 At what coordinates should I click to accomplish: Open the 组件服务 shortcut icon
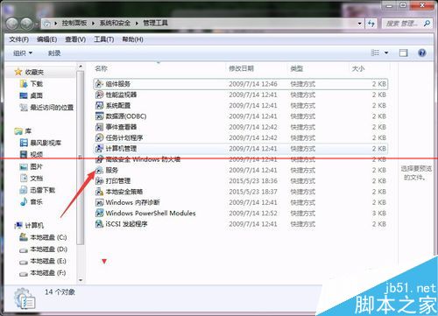100,84
